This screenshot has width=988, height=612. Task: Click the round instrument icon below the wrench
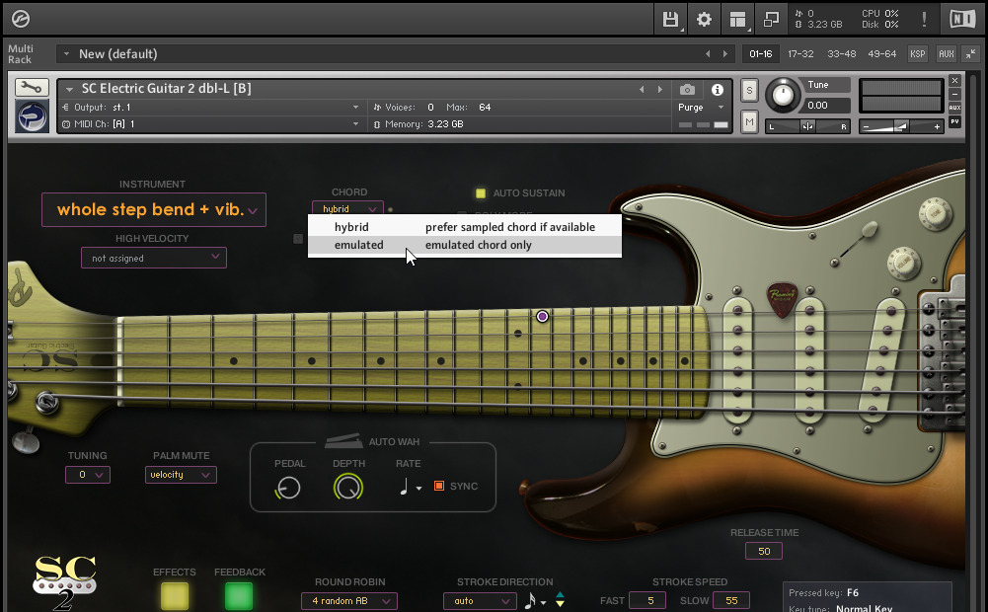point(32,115)
